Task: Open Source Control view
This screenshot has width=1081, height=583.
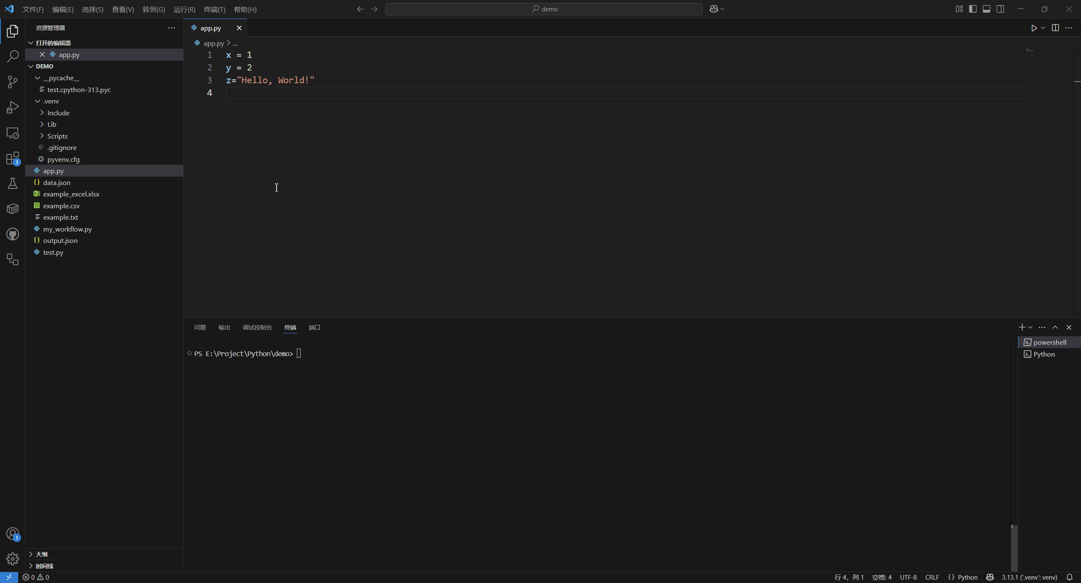Action: (x=13, y=82)
